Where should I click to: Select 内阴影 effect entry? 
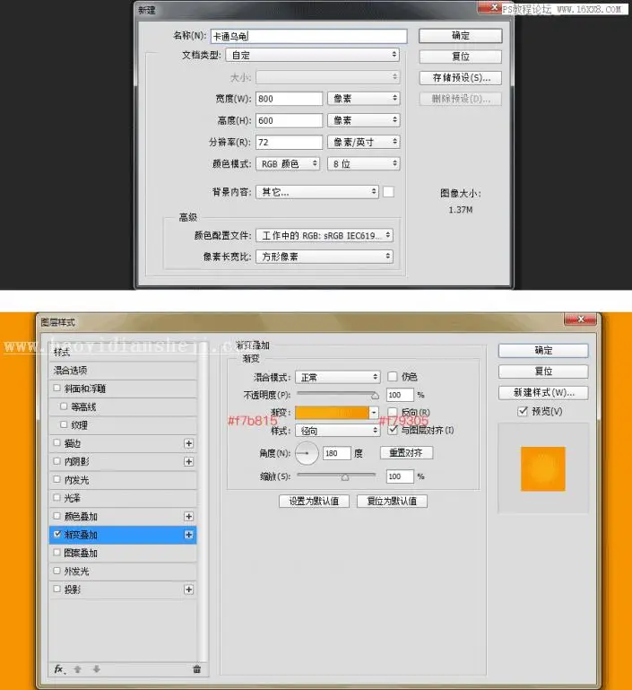coord(123,461)
